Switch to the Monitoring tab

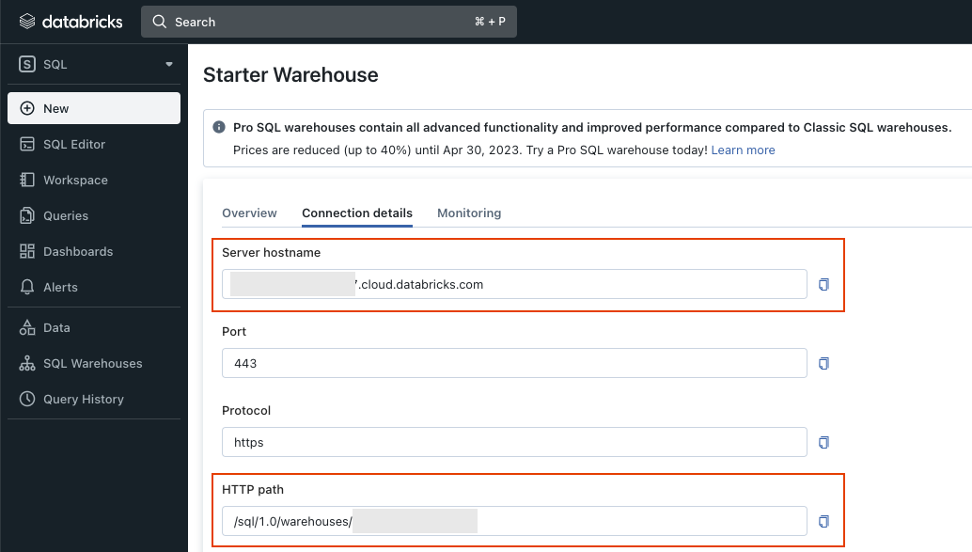click(x=469, y=213)
